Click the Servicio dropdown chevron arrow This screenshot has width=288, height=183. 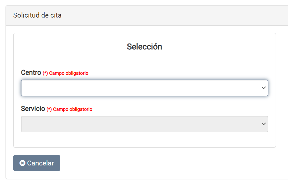[x=264, y=124]
